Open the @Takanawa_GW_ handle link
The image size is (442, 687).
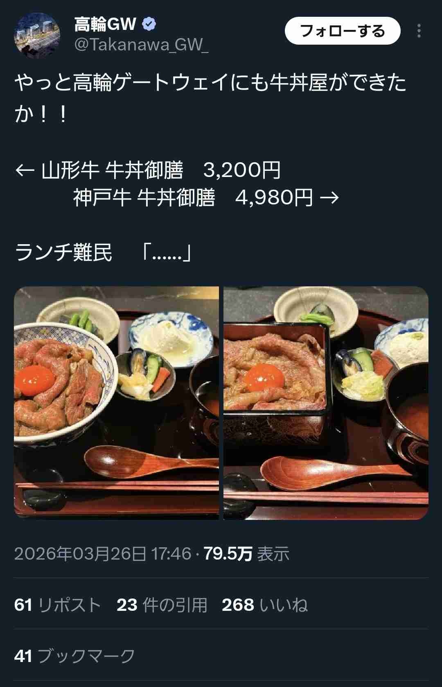tap(142, 45)
